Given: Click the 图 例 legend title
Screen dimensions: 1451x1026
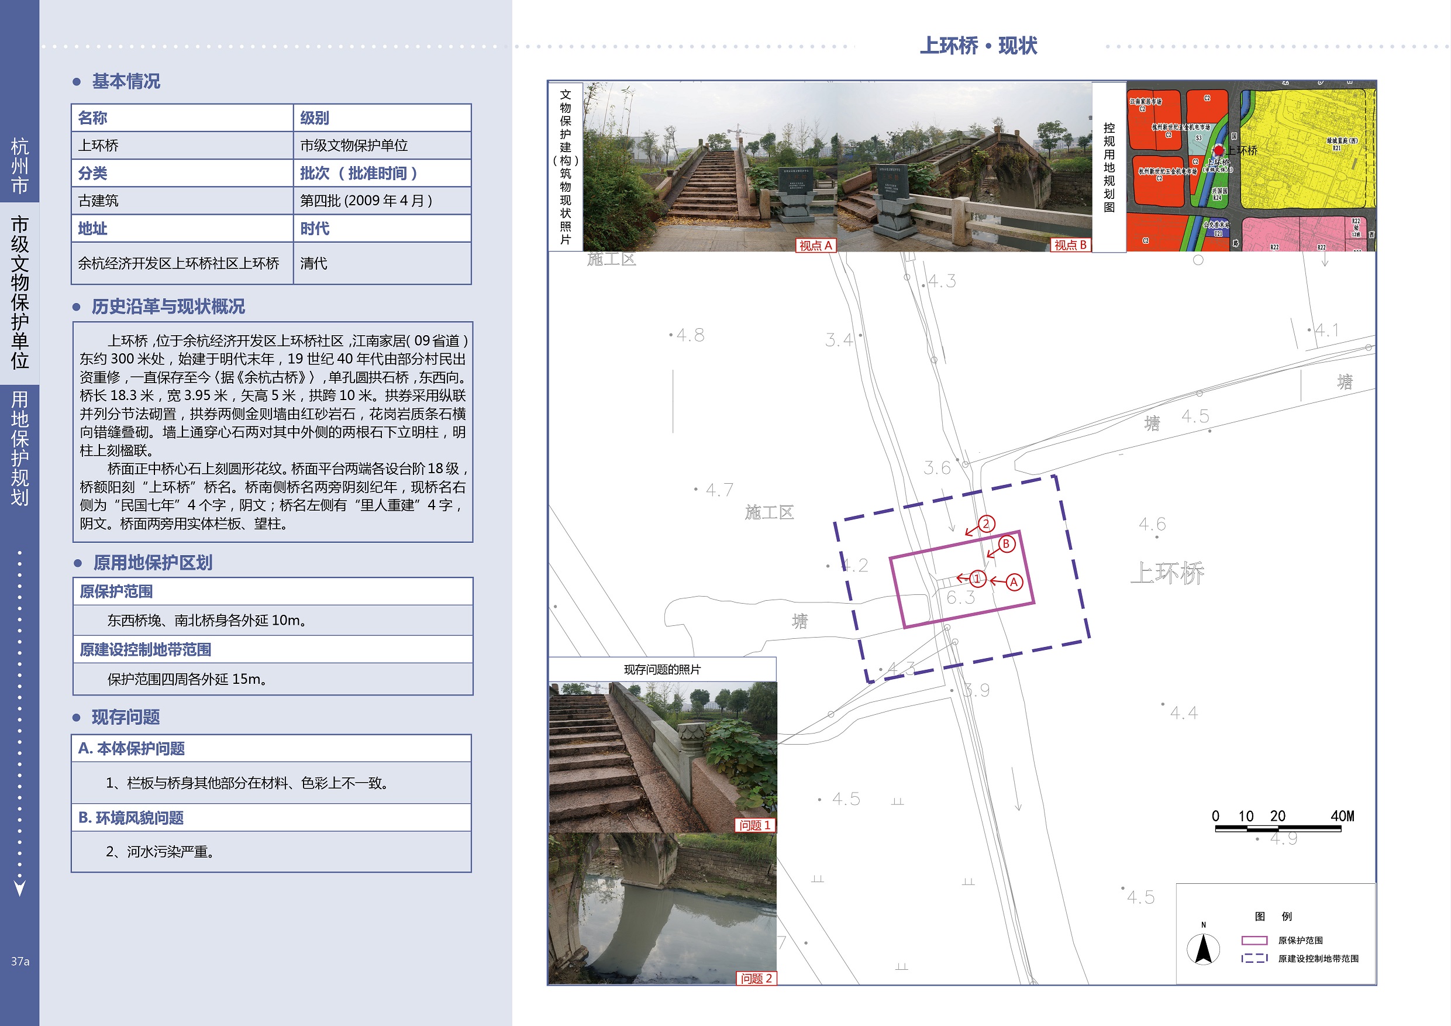Looking at the screenshot, I should click(1273, 916).
